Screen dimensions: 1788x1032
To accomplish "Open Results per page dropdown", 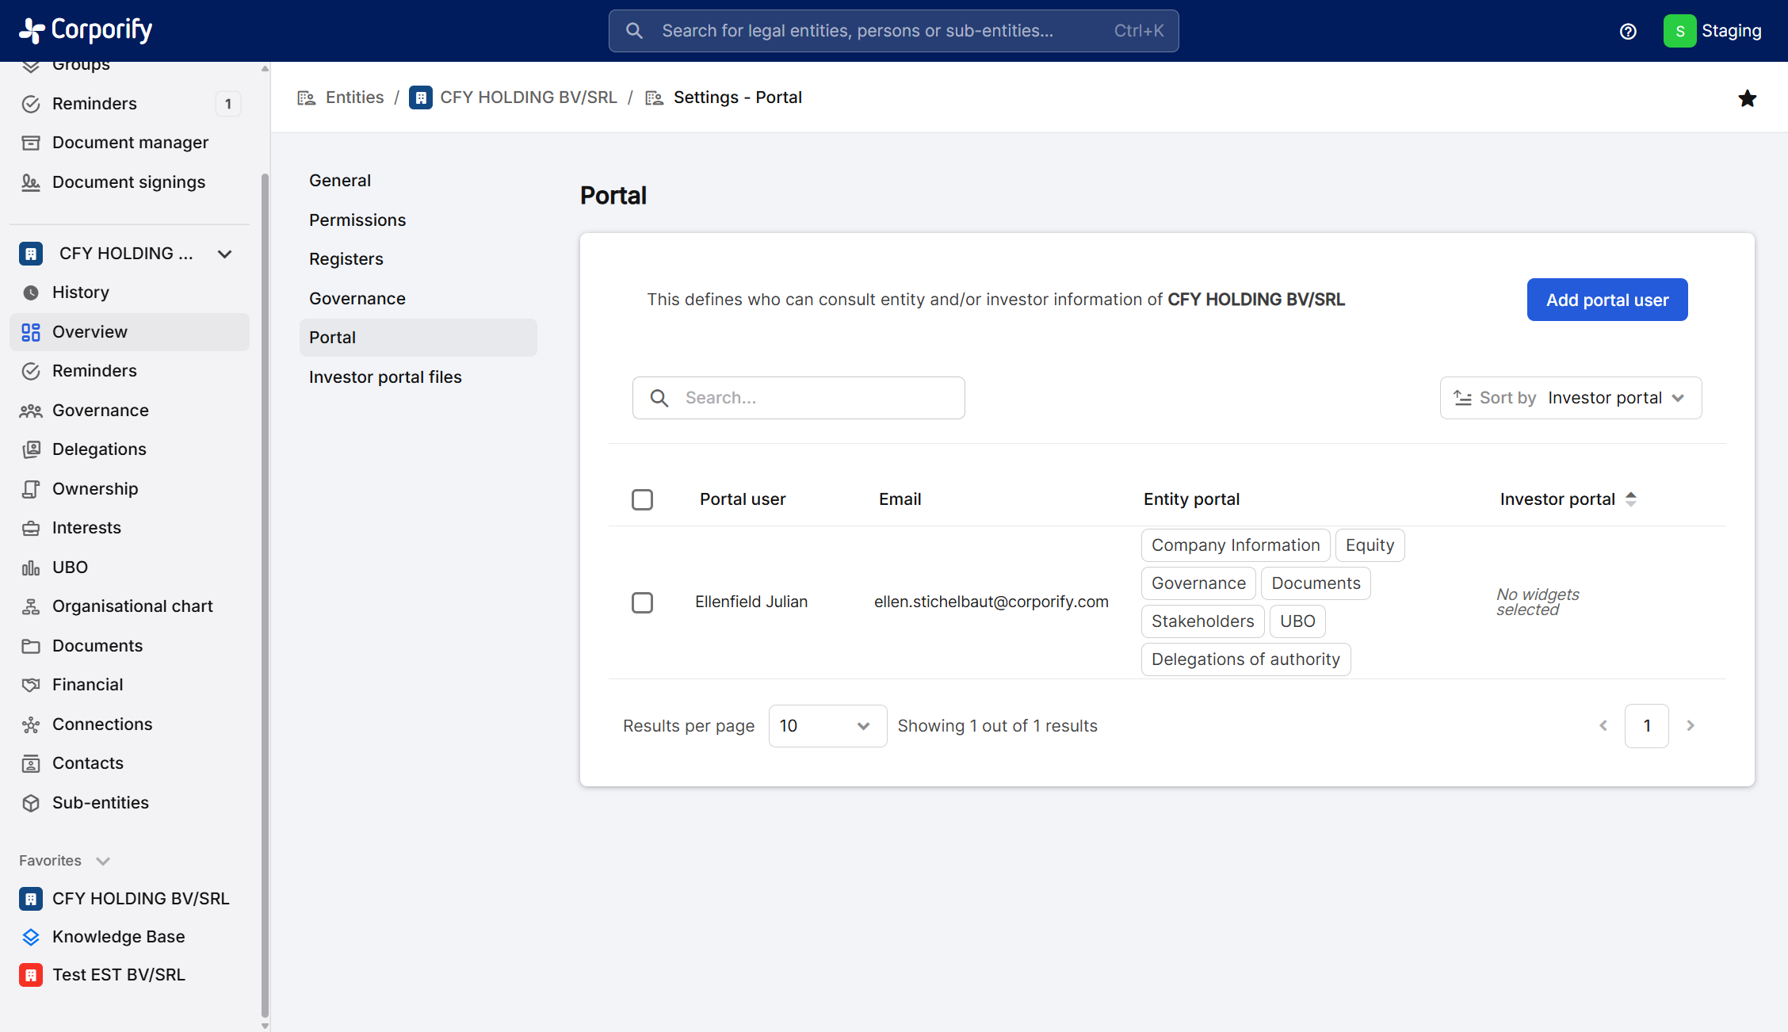I will click(827, 726).
